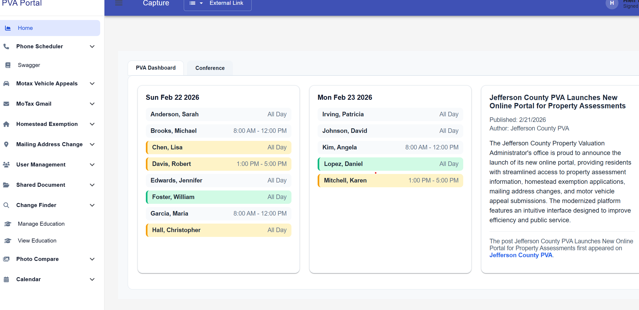Screen dimensions: 639x310
Task: Click the Swagger document icon
Action: [x=8, y=65]
